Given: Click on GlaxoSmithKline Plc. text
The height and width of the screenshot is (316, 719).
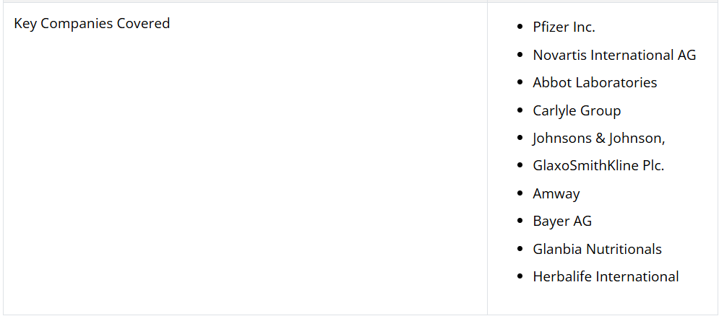Looking at the screenshot, I should [598, 165].
